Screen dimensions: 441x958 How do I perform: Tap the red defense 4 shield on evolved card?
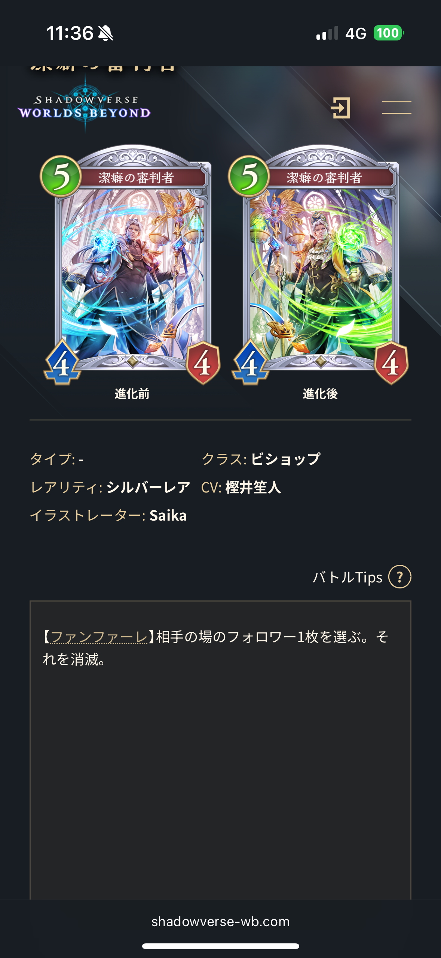pyautogui.click(x=391, y=363)
